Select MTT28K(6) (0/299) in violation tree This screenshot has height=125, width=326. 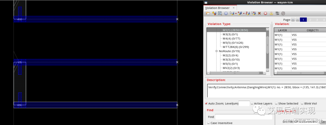coord(236,47)
